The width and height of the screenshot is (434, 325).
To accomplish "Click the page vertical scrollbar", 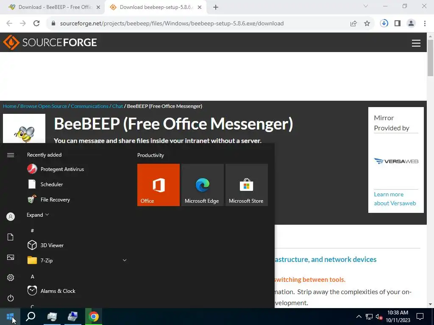I will click(431, 58).
